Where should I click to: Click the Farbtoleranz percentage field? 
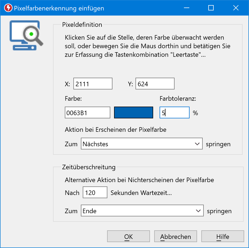pos(175,113)
